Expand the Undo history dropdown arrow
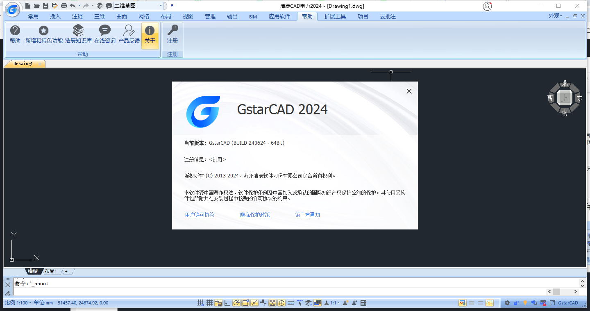Screen dimensions: 590x311 tap(79, 6)
